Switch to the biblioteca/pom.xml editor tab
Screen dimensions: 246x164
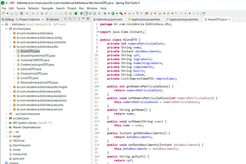point(107,19)
